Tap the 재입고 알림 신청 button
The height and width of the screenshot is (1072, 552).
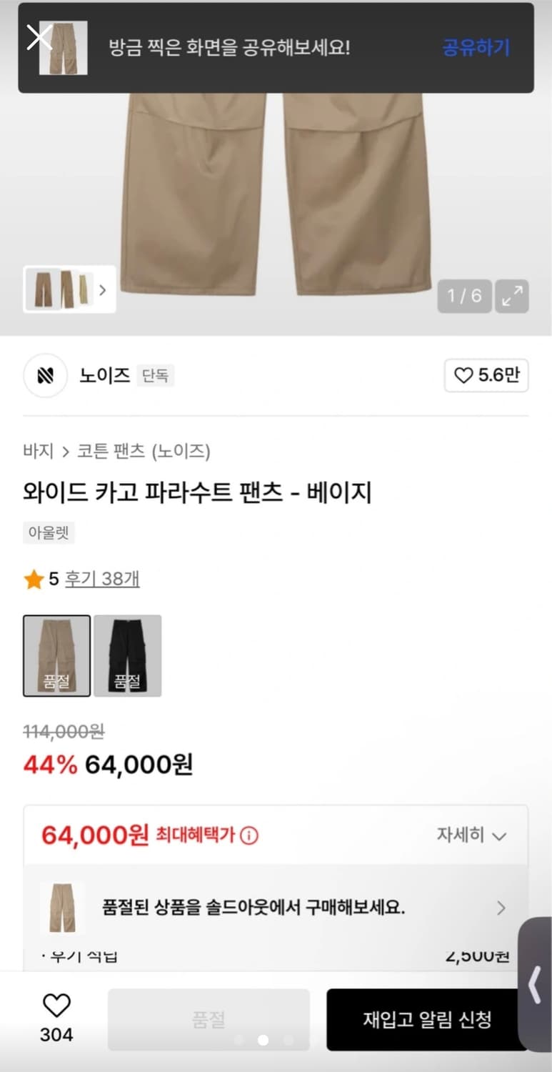click(426, 1019)
